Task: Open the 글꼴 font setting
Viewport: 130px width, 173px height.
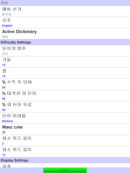Action: click(65, 165)
